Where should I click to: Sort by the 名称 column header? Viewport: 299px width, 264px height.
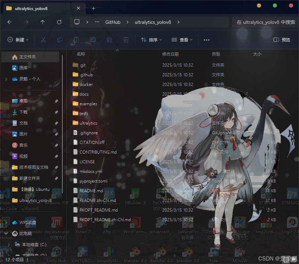(x=81, y=54)
